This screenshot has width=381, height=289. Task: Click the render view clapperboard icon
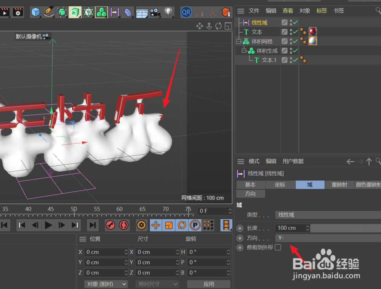[5, 12]
